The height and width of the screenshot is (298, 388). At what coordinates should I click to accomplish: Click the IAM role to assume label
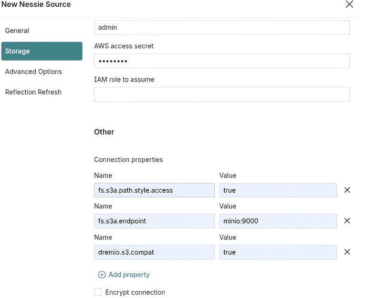point(124,79)
